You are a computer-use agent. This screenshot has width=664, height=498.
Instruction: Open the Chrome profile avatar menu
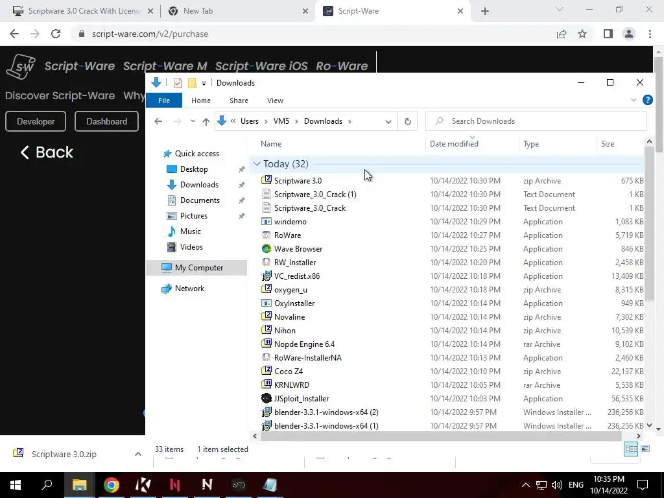(629, 34)
